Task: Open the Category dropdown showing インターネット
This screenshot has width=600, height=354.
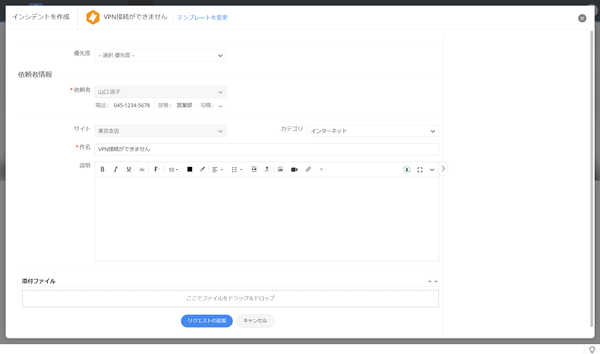Action: [373, 131]
